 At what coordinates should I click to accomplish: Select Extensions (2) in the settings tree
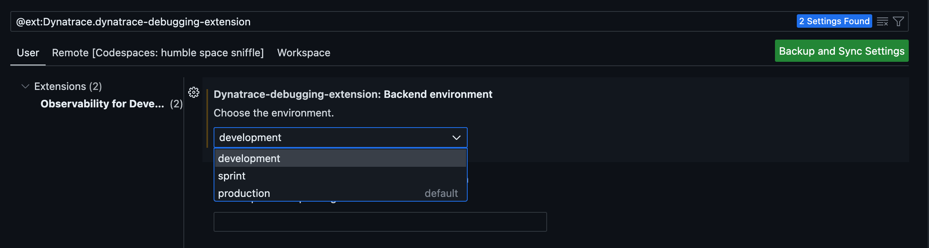tap(68, 86)
